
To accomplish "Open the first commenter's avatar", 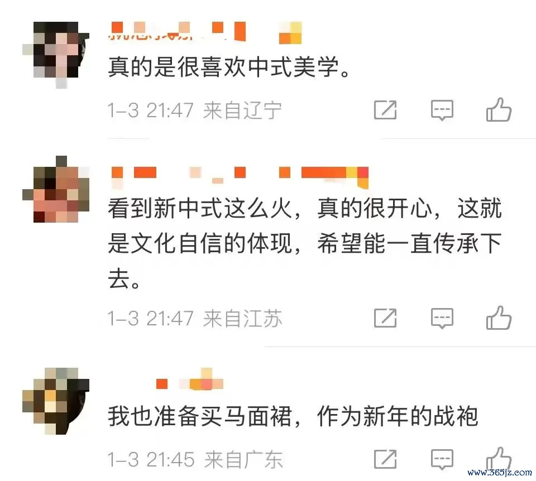I will [x=56, y=55].
